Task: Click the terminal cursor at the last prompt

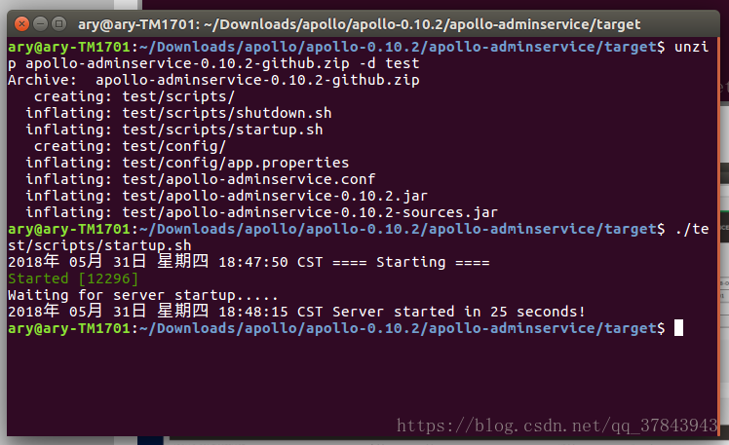Action: (x=678, y=328)
